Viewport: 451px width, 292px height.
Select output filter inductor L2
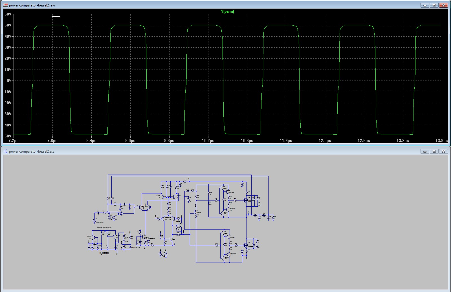click(264, 215)
